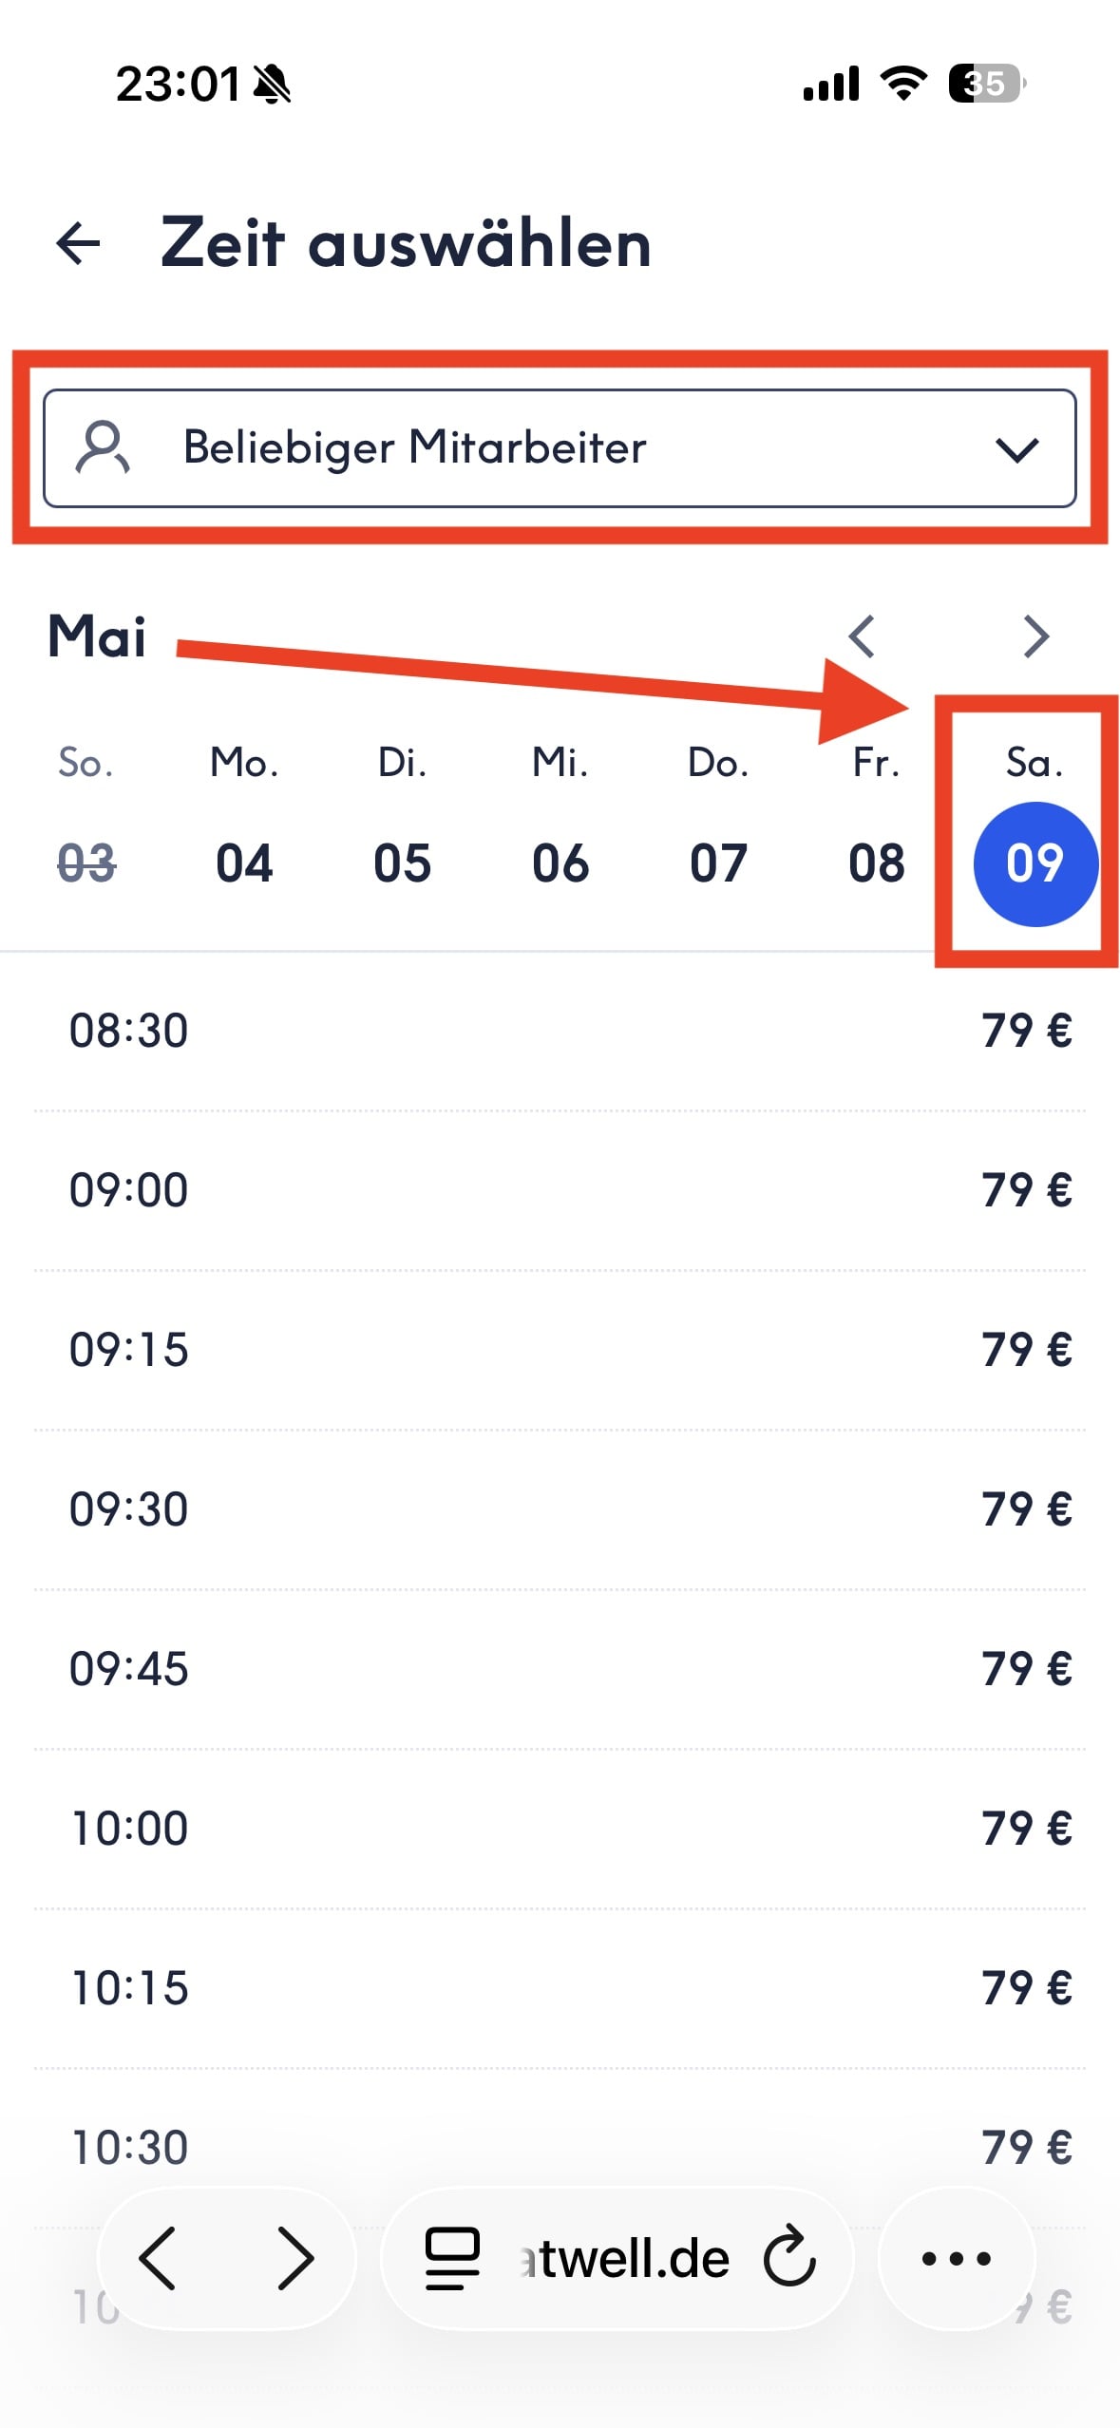Choose Thursday 07 date
1120x2428 pixels.
[x=718, y=863]
